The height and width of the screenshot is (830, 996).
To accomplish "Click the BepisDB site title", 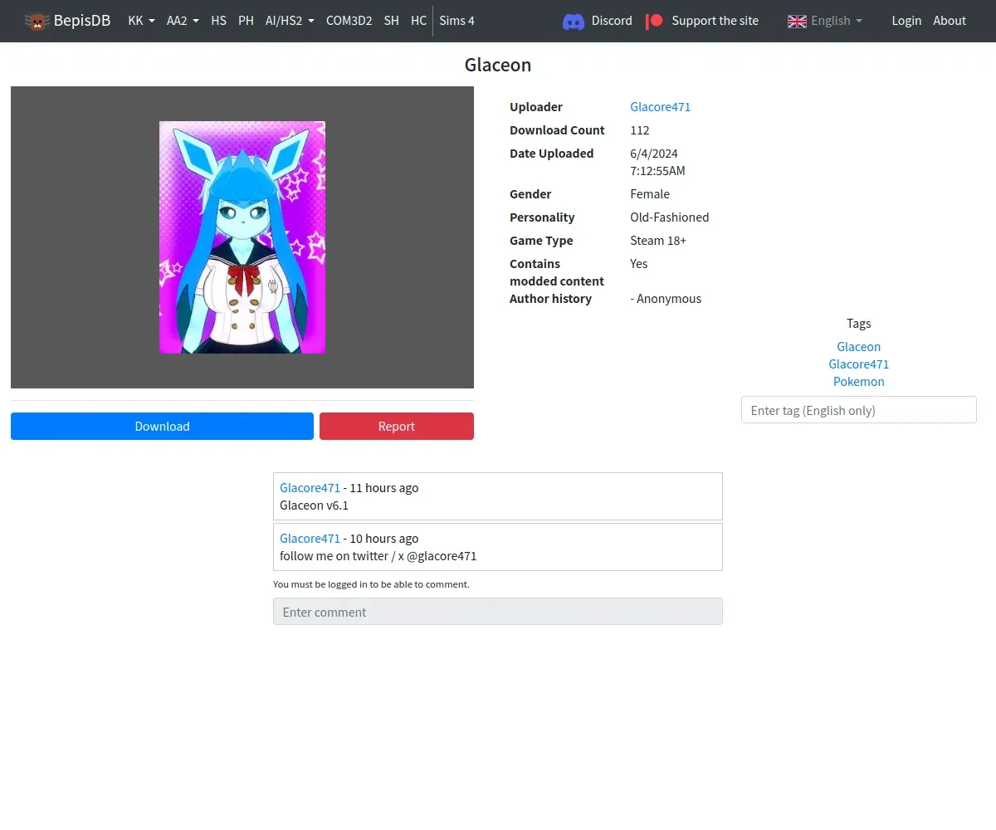I will [x=82, y=21].
